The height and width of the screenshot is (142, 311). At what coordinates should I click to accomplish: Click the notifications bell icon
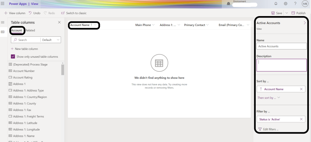tap(276, 4)
